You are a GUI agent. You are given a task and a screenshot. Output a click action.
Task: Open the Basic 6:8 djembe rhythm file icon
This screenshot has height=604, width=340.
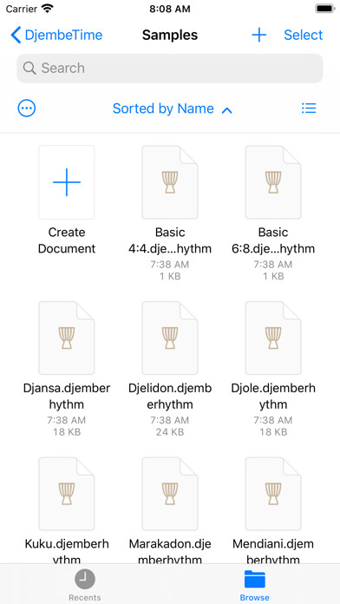273,182
